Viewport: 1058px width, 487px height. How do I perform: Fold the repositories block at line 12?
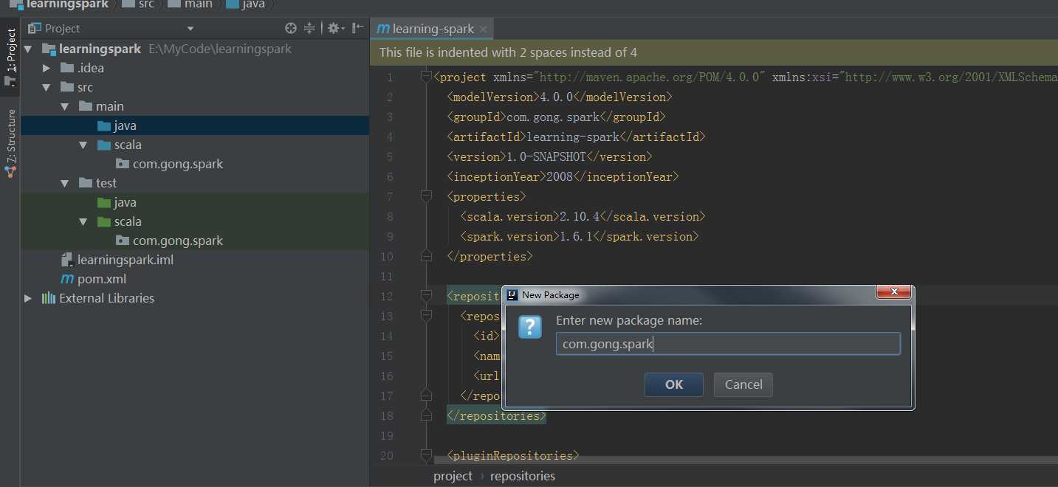426,296
